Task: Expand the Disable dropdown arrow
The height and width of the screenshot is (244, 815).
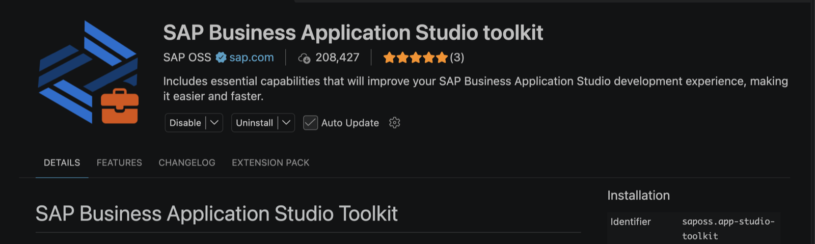Action: pyautogui.click(x=214, y=123)
